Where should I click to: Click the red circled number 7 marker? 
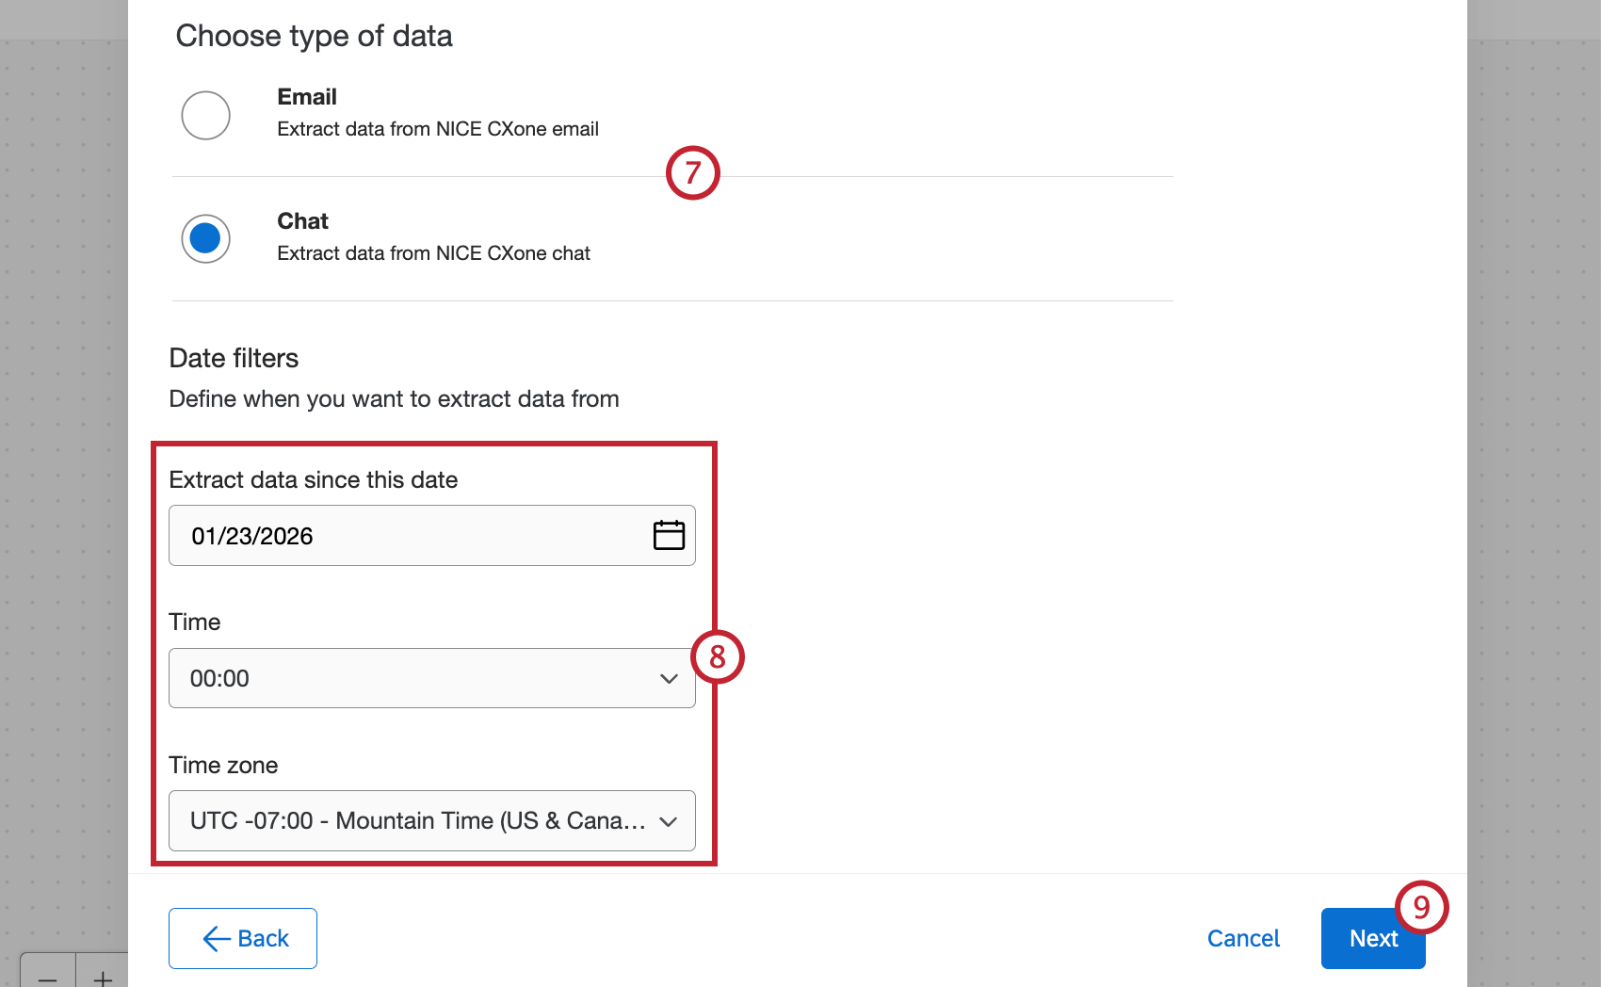693,173
